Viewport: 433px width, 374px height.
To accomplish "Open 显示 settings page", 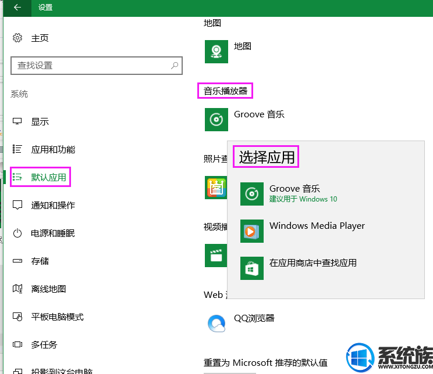I will (x=40, y=121).
